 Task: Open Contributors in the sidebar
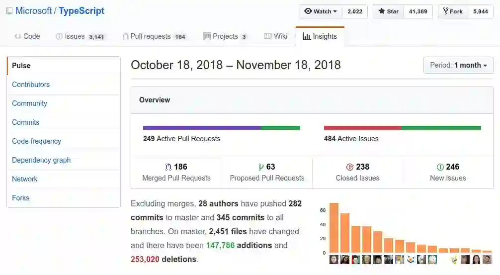[64, 85]
